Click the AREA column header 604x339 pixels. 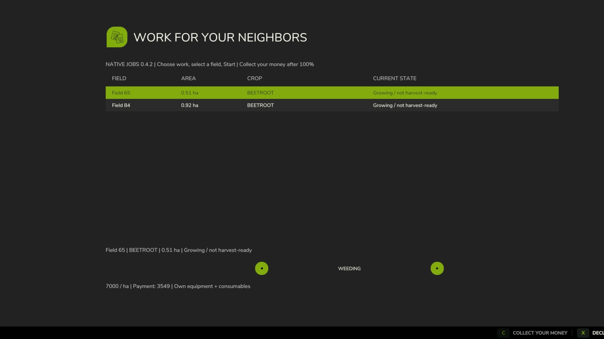point(188,78)
